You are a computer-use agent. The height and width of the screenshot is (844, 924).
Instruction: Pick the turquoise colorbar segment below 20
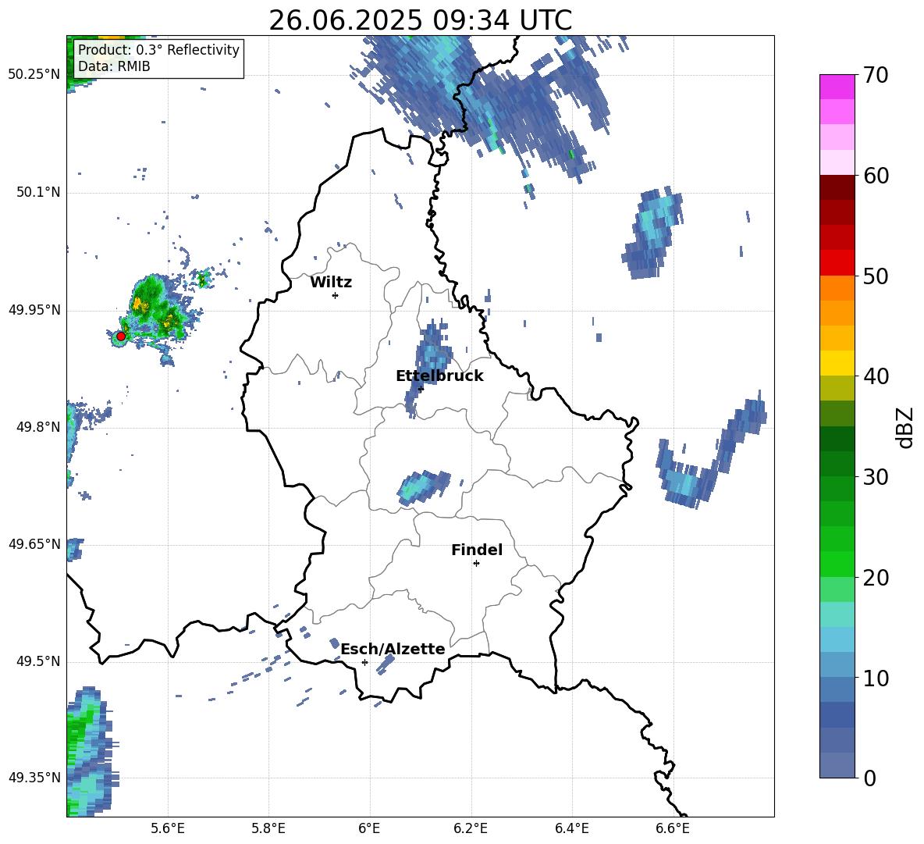837,614
